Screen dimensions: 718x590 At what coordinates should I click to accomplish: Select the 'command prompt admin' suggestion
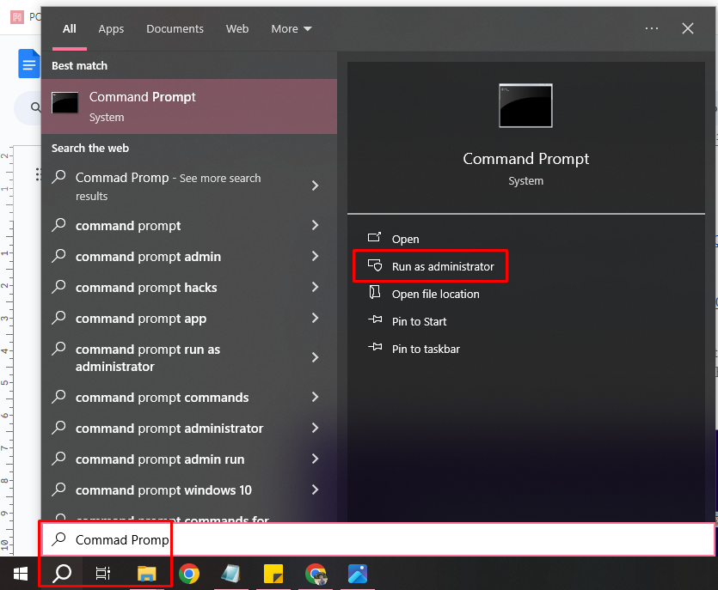pos(189,257)
